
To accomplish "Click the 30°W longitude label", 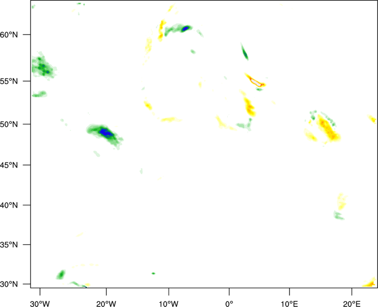I will pos(40,304).
